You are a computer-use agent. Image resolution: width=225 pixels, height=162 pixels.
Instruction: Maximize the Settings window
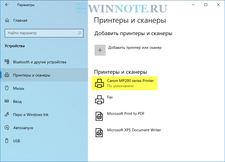tap(206, 5)
